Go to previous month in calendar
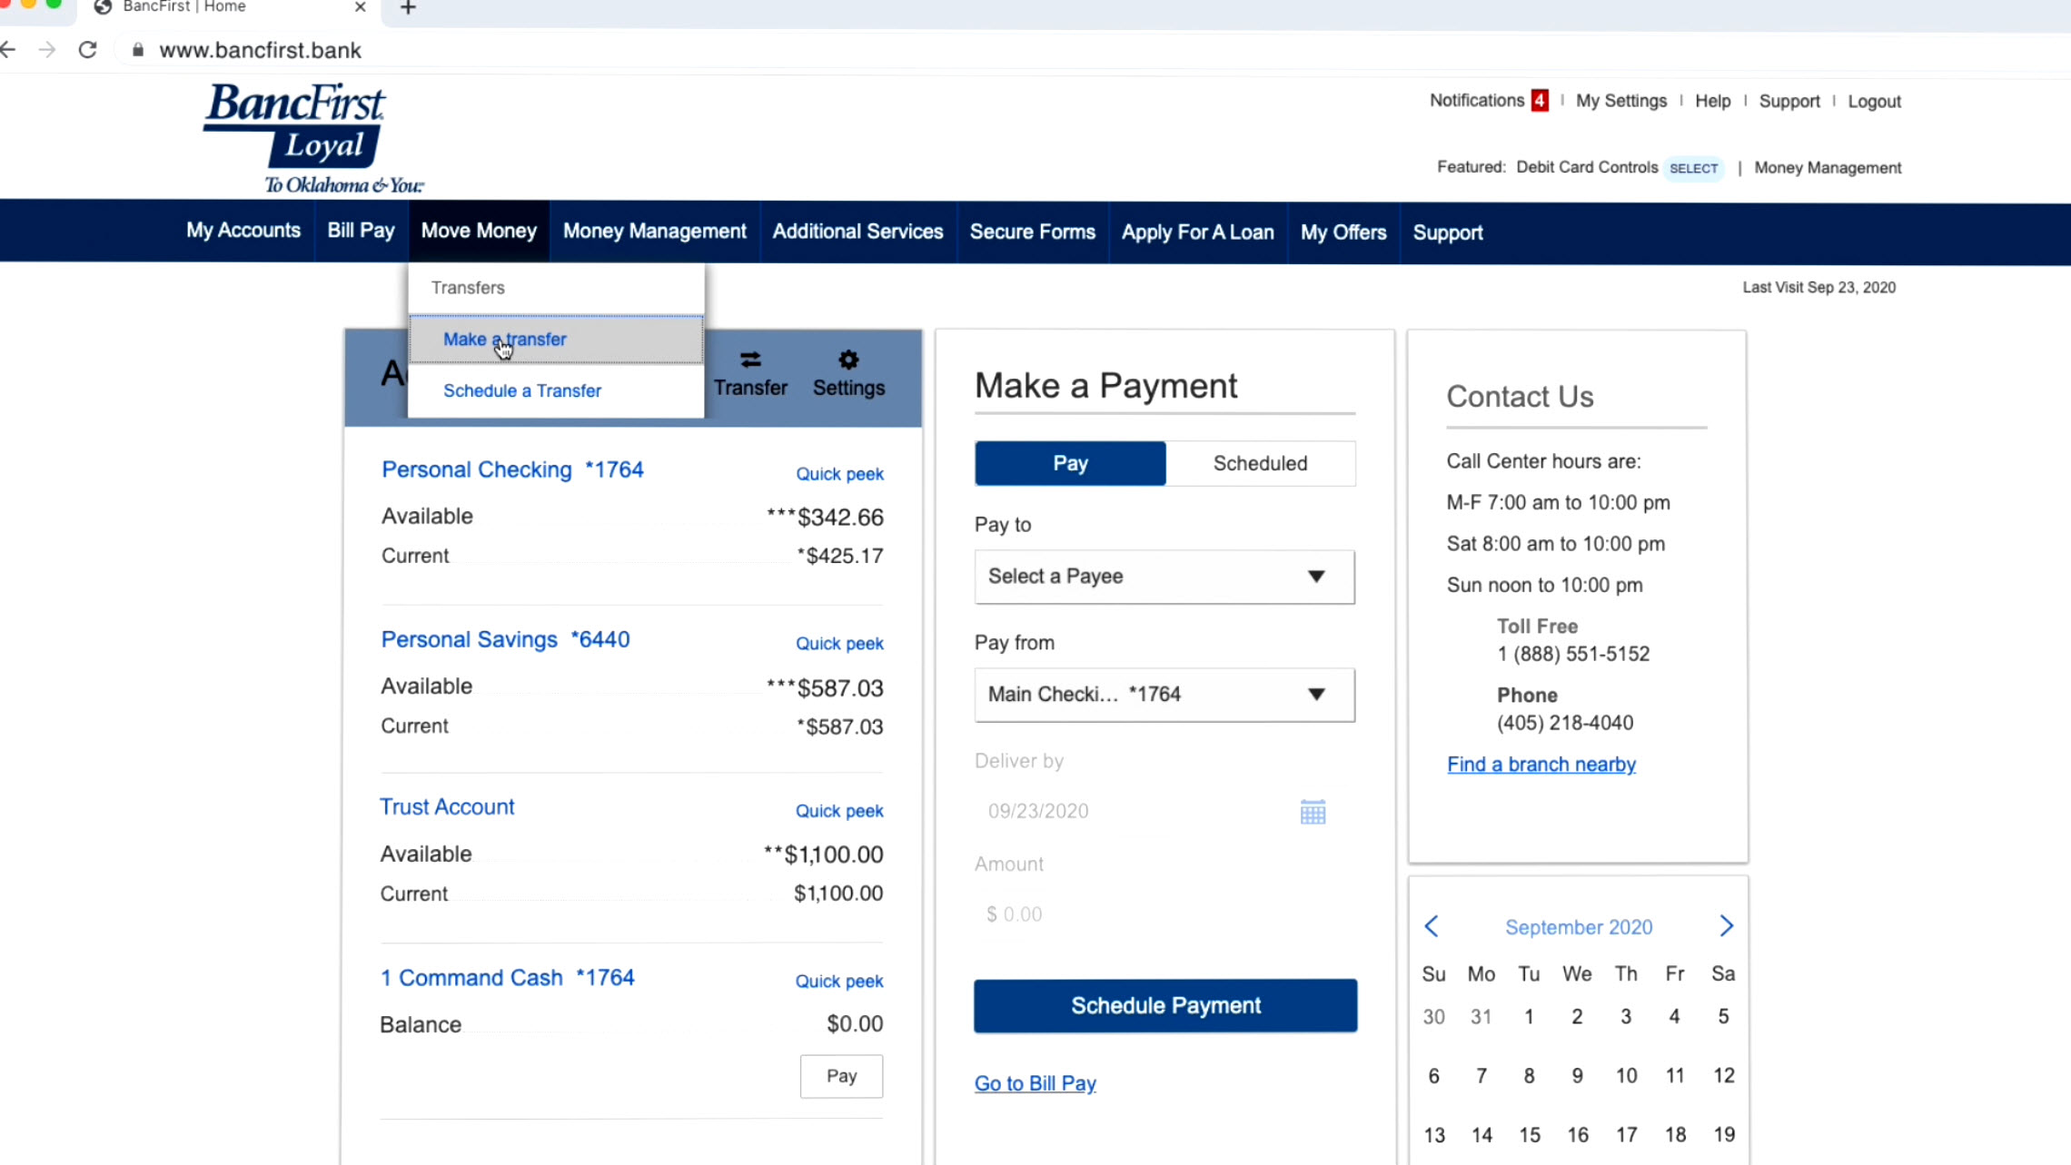Image resolution: width=2071 pixels, height=1165 pixels. tap(1432, 926)
